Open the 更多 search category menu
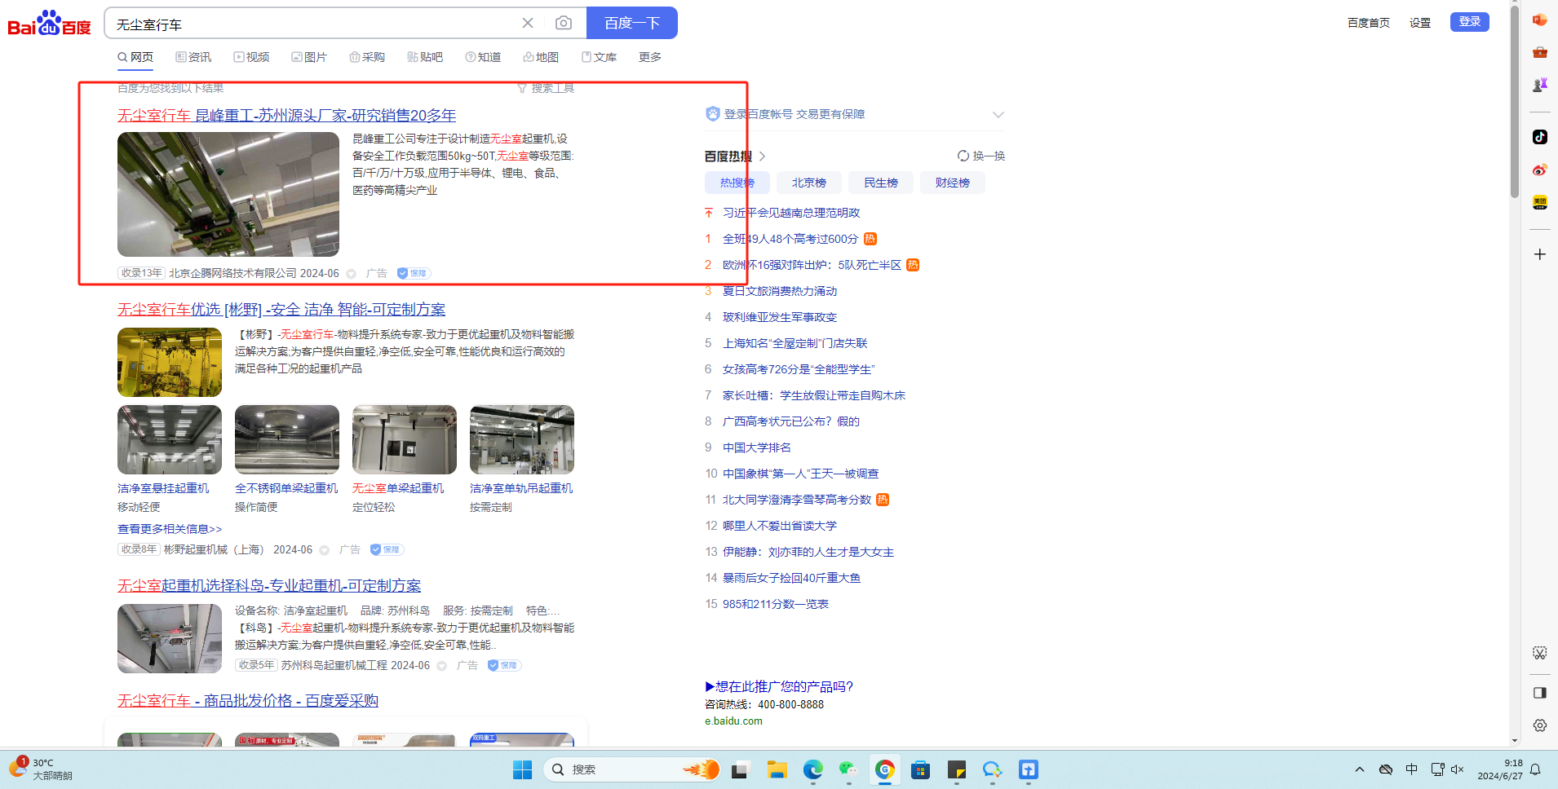1558x789 pixels. 649,57
